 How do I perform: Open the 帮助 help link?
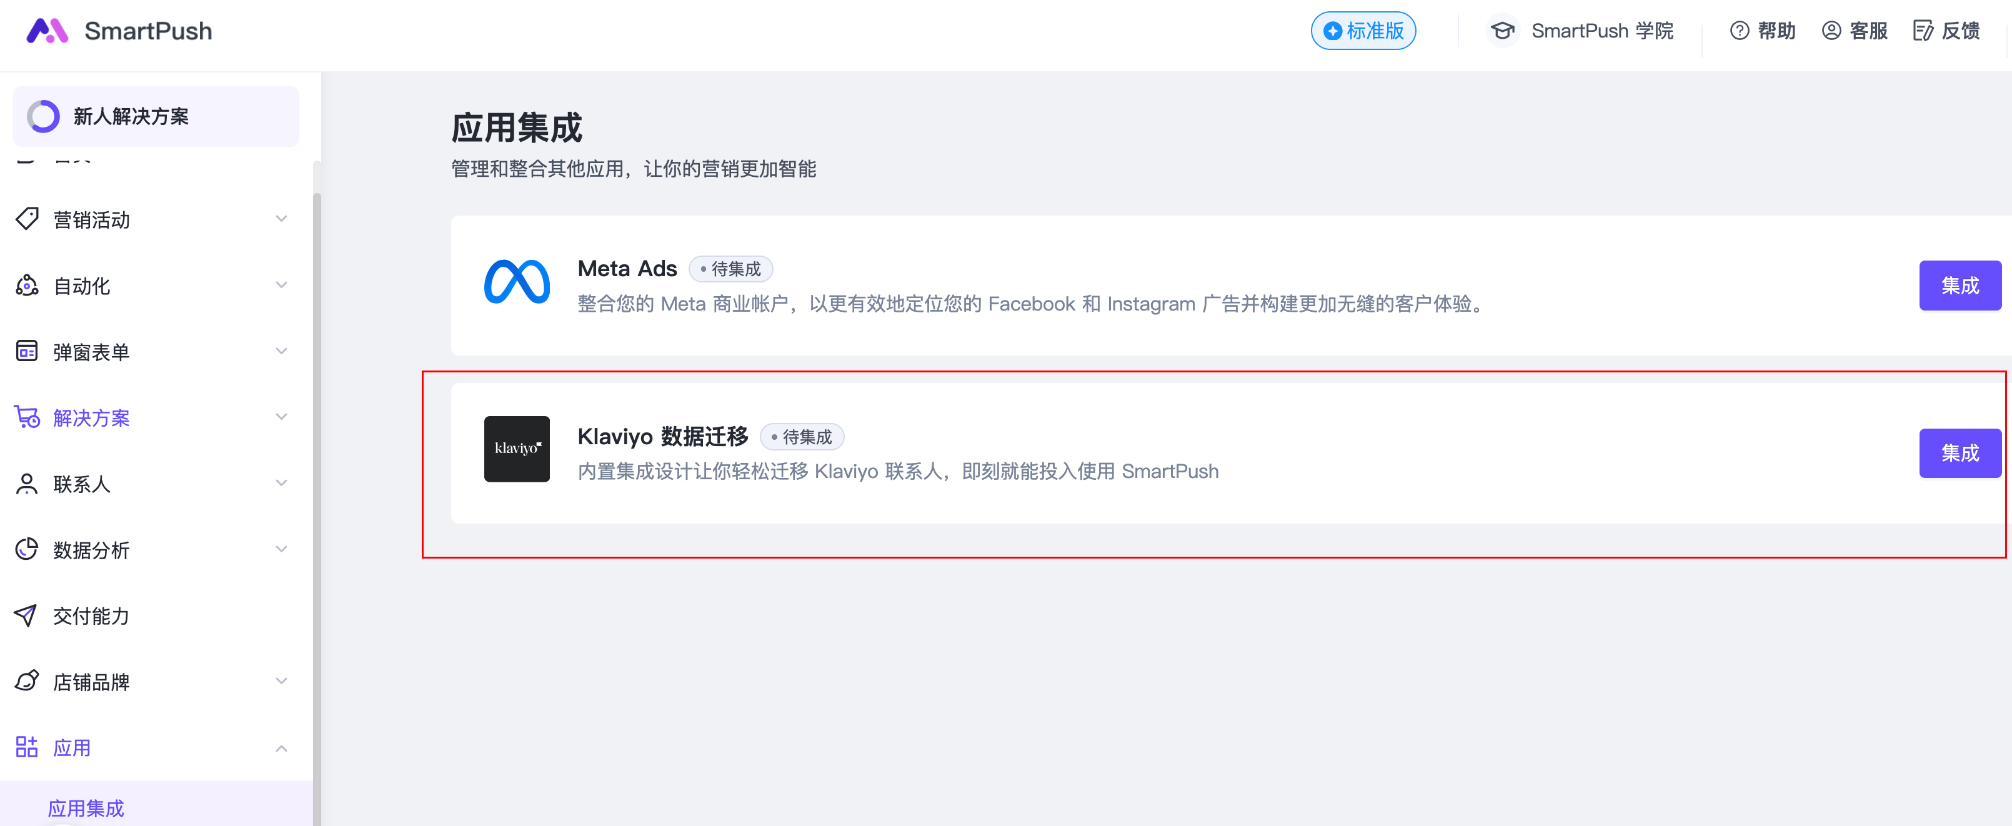pos(1763,31)
